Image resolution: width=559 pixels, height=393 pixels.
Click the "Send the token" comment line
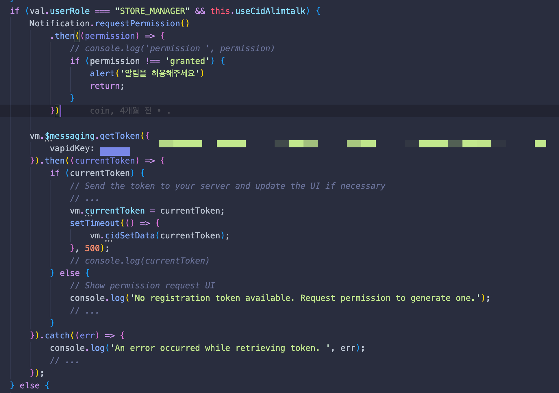(x=227, y=186)
